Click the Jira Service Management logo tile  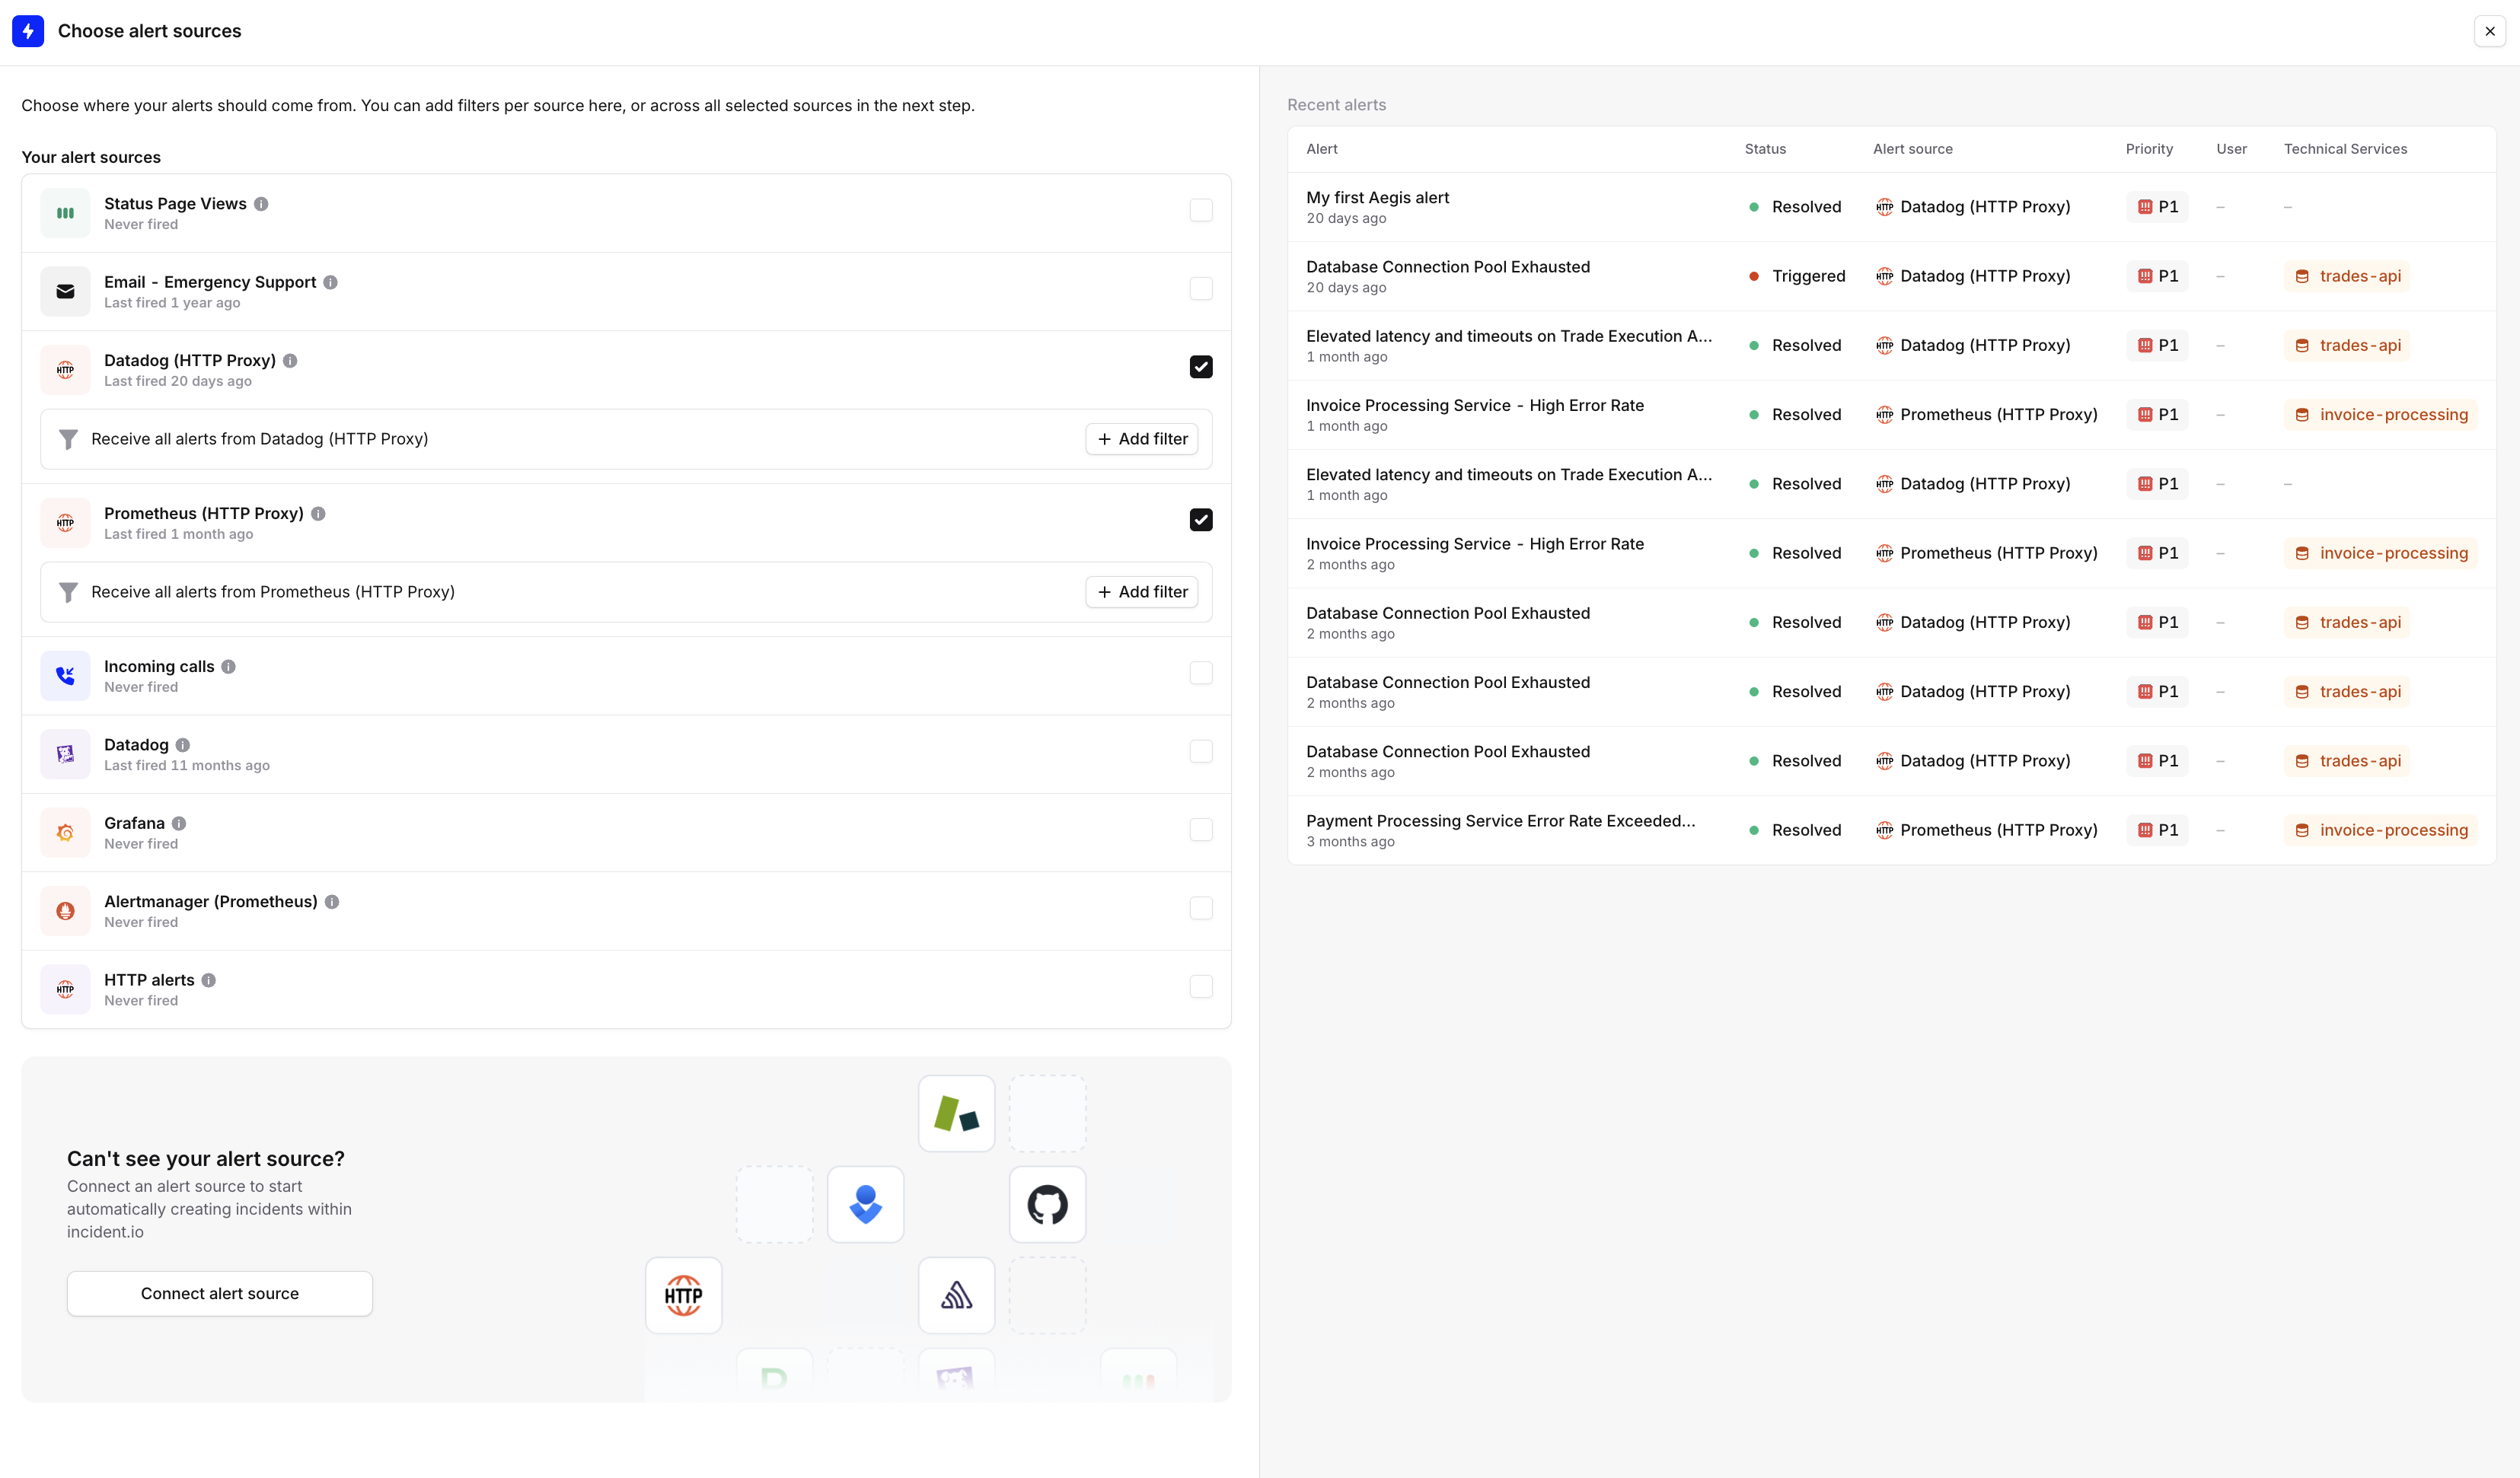pyautogui.click(x=865, y=1204)
